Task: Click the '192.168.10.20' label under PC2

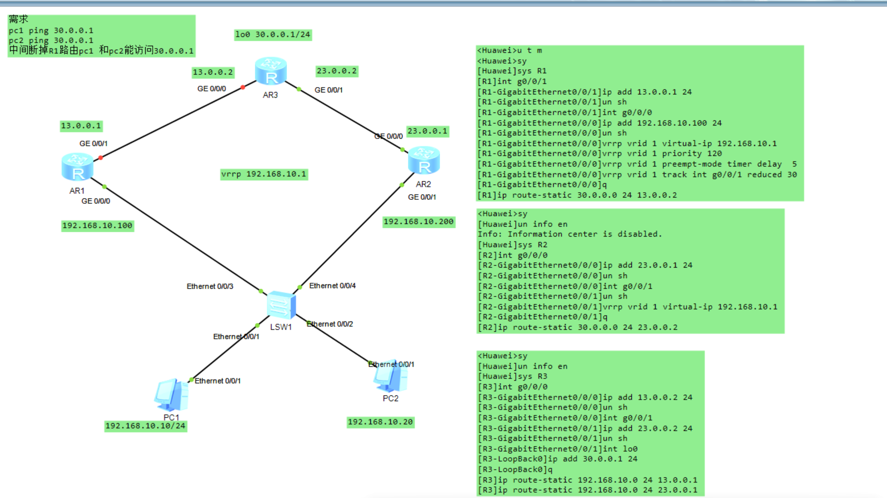Action: [x=380, y=422]
